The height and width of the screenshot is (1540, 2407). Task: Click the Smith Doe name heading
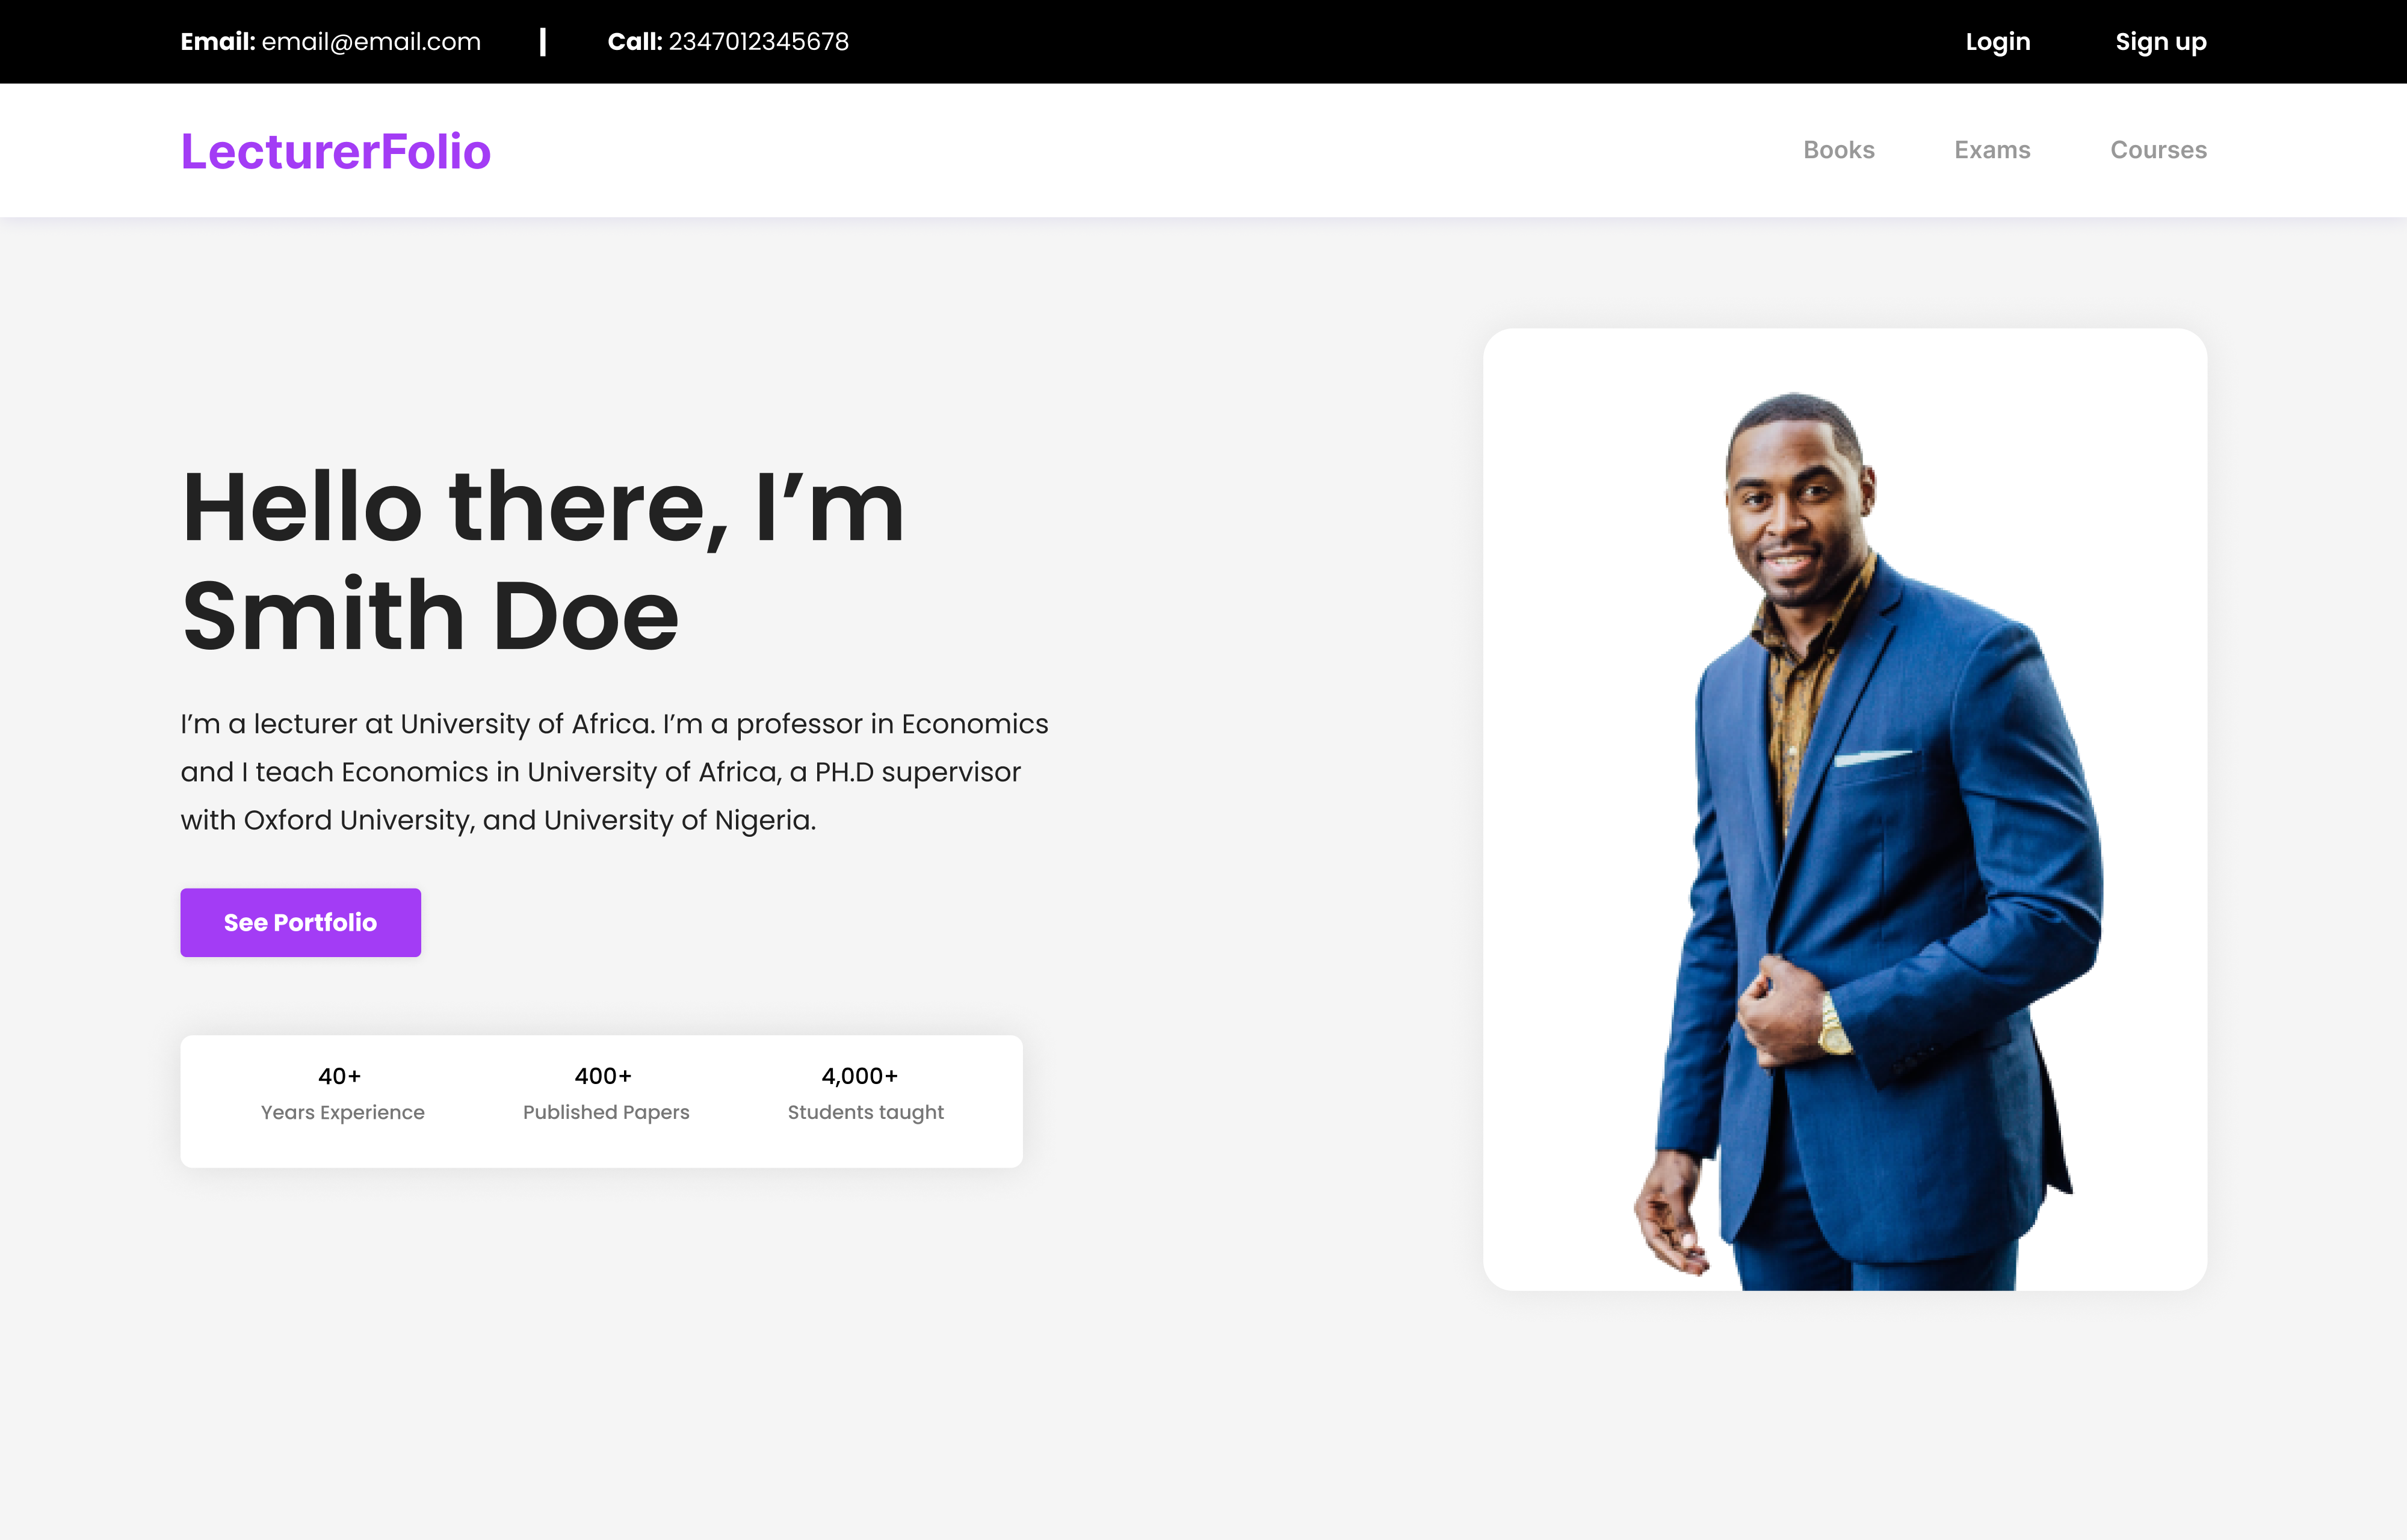430,616
